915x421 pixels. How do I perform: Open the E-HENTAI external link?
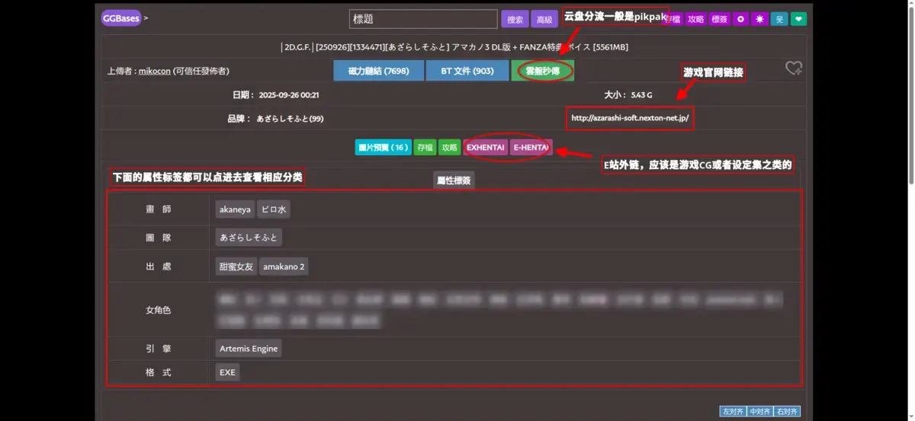(x=531, y=147)
